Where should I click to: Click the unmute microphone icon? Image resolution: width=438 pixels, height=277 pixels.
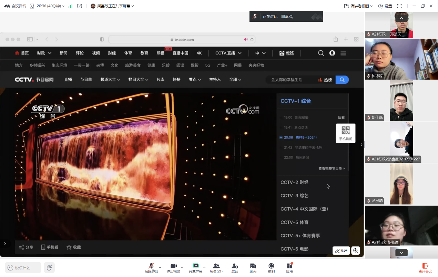pos(151,266)
